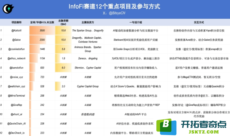The width and height of the screenshot is (230, 136).
Task: Select the KOL count 228
Action: pos(42,123)
